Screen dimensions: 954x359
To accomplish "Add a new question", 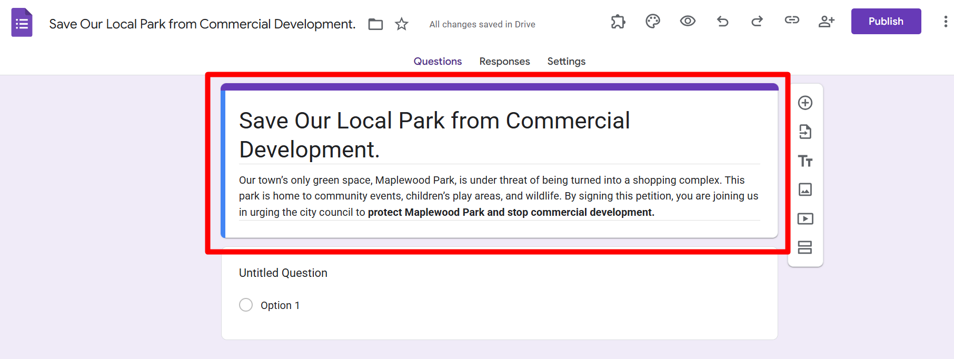I will [805, 103].
